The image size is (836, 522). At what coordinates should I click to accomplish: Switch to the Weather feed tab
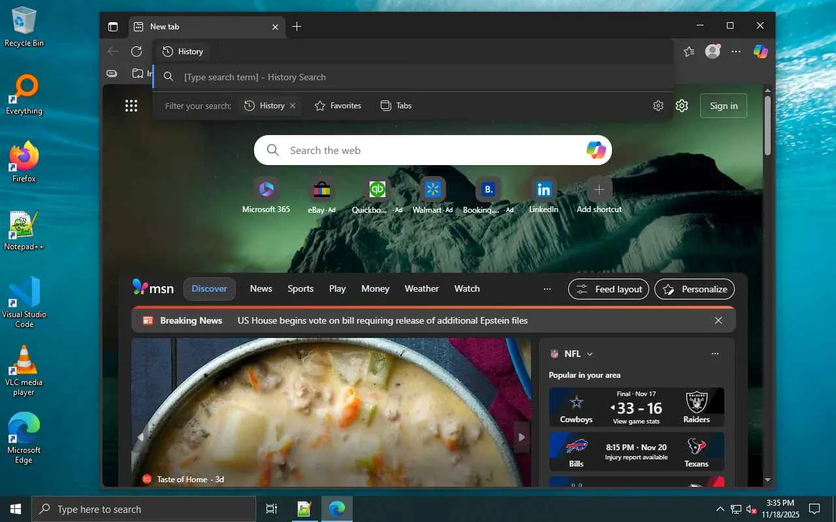pos(421,288)
